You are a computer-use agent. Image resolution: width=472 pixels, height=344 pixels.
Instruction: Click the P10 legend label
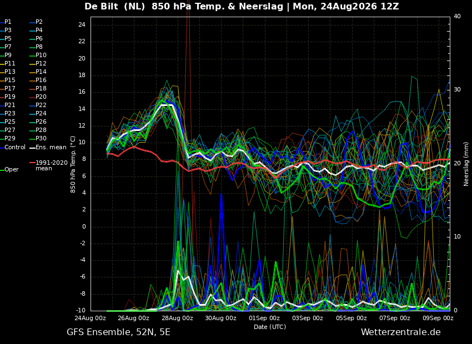(41, 55)
